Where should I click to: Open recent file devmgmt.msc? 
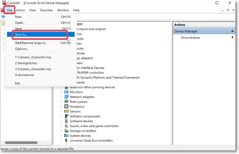pyautogui.click(x=26, y=63)
